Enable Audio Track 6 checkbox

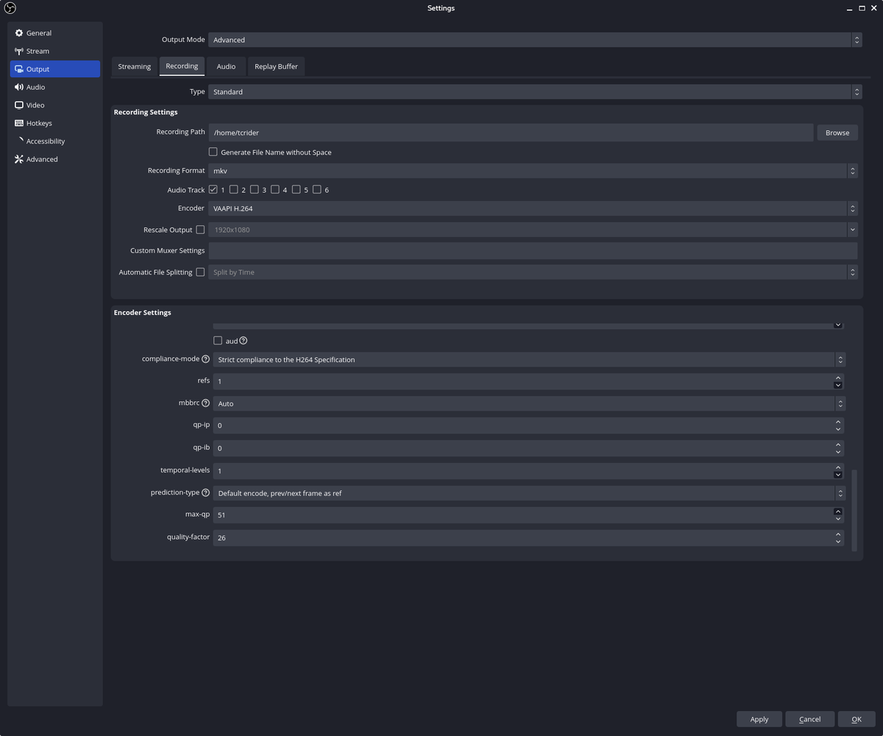(317, 190)
